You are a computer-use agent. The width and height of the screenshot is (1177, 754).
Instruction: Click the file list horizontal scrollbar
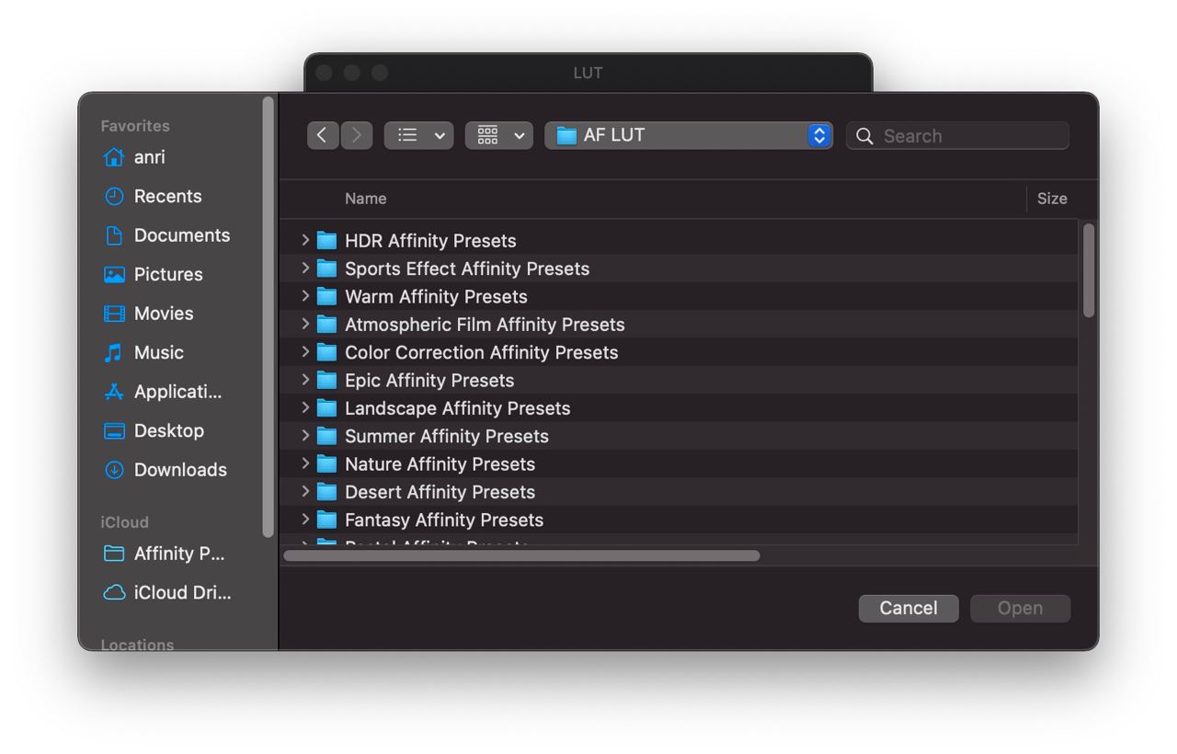[521, 555]
